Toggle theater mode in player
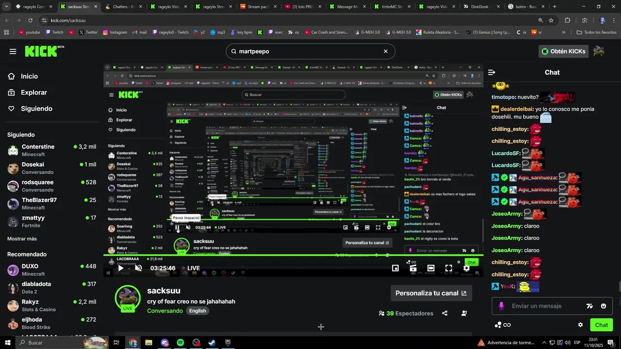The image size is (621, 349). (x=431, y=268)
